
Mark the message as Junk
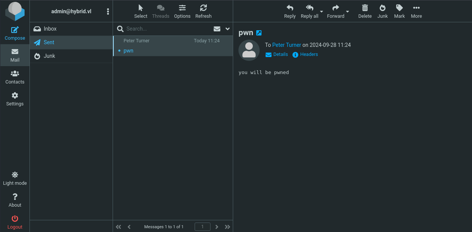pos(382,11)
